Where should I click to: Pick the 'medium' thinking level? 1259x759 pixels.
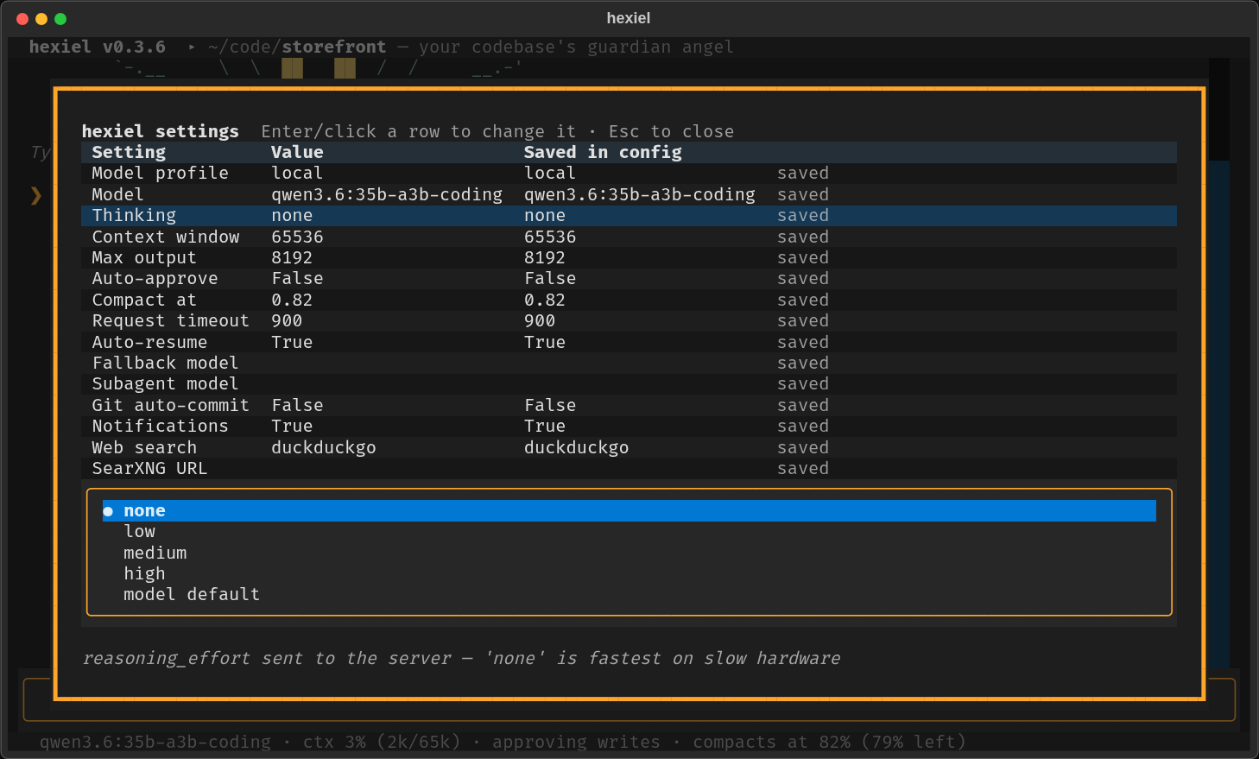pyautogui.click(x=629, y=553)
